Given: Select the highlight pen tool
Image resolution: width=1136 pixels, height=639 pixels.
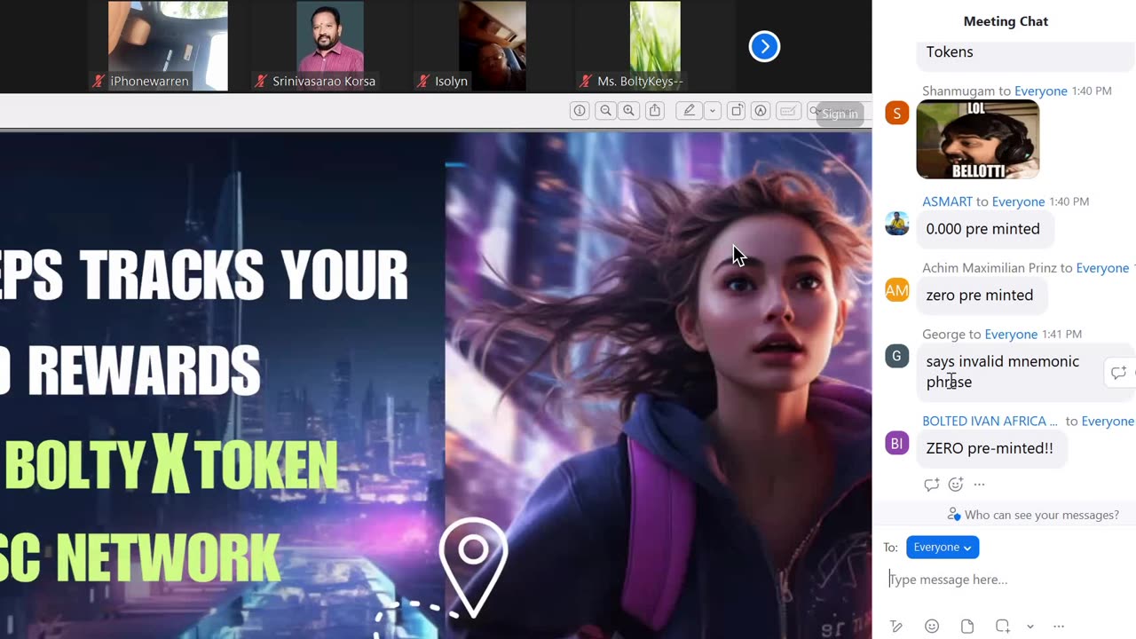Looking at the screenshot, I should pyautogui.click(x=689, y=111).
